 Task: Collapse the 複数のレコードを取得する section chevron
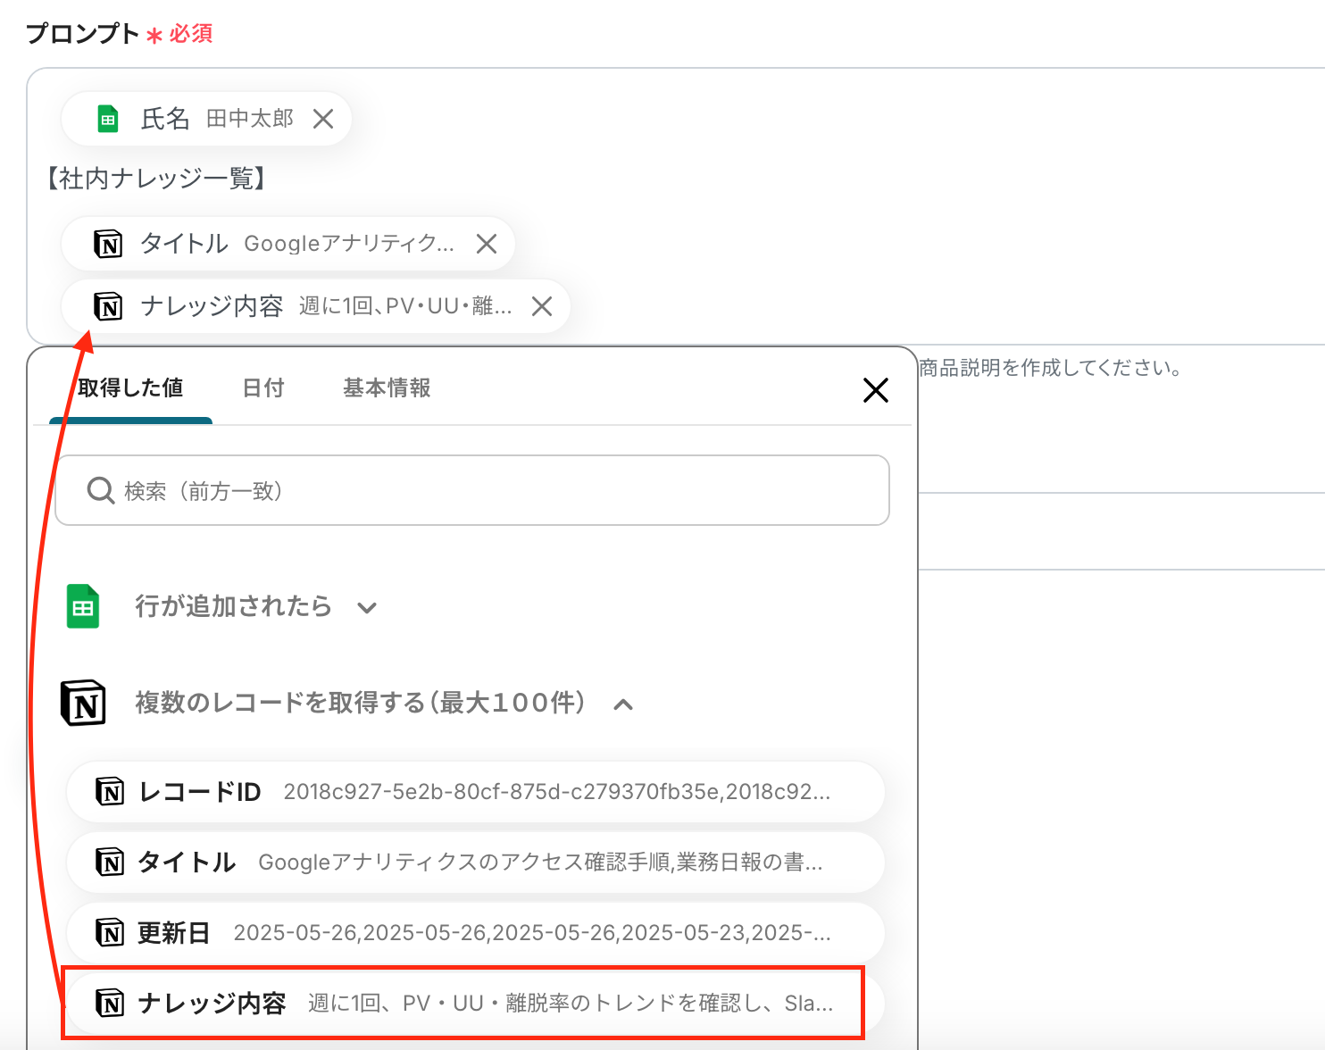pos(623,704)
